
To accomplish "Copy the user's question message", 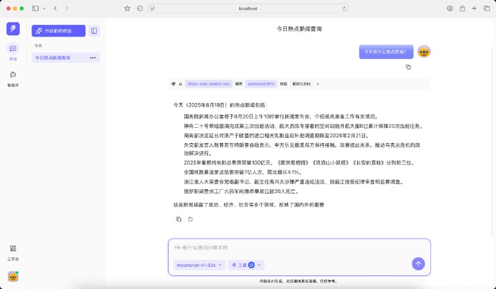I will [408, 67].
